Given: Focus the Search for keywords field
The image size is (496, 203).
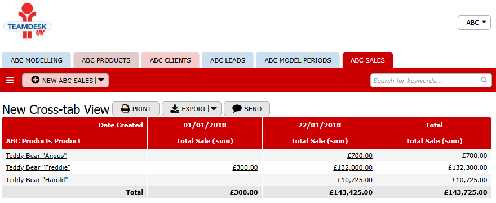Looking at the screenshot, I should [x=423, y=81].
